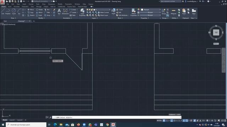Select the Circle tool
Viewport: 227px width, 127px height.
pyautogui.click(x=14, y=11)
